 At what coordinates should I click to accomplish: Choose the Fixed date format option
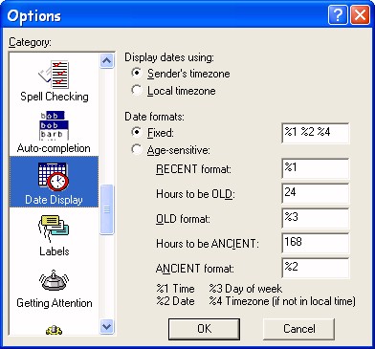[x=137, y=132]
